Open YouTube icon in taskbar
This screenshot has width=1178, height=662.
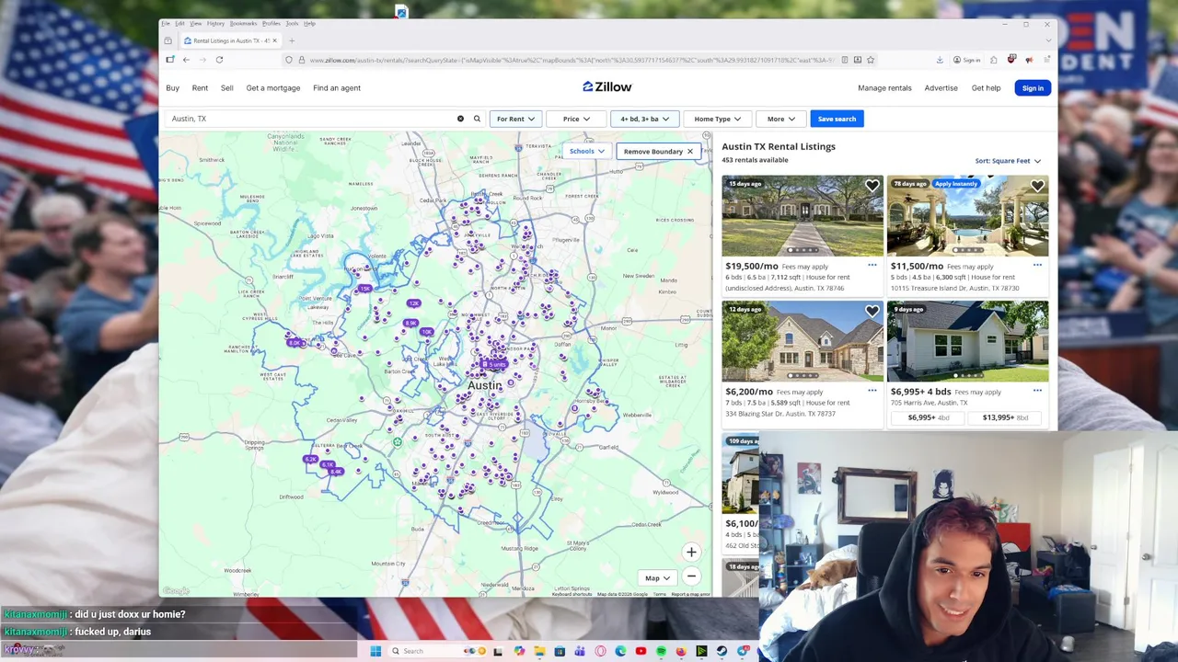pos(641,651)
